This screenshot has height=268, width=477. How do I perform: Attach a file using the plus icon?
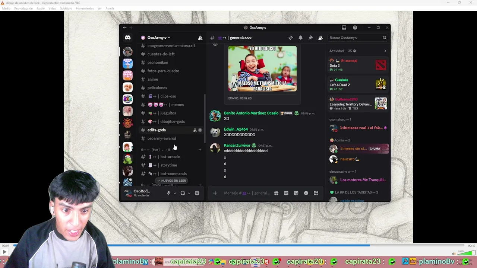215,193
